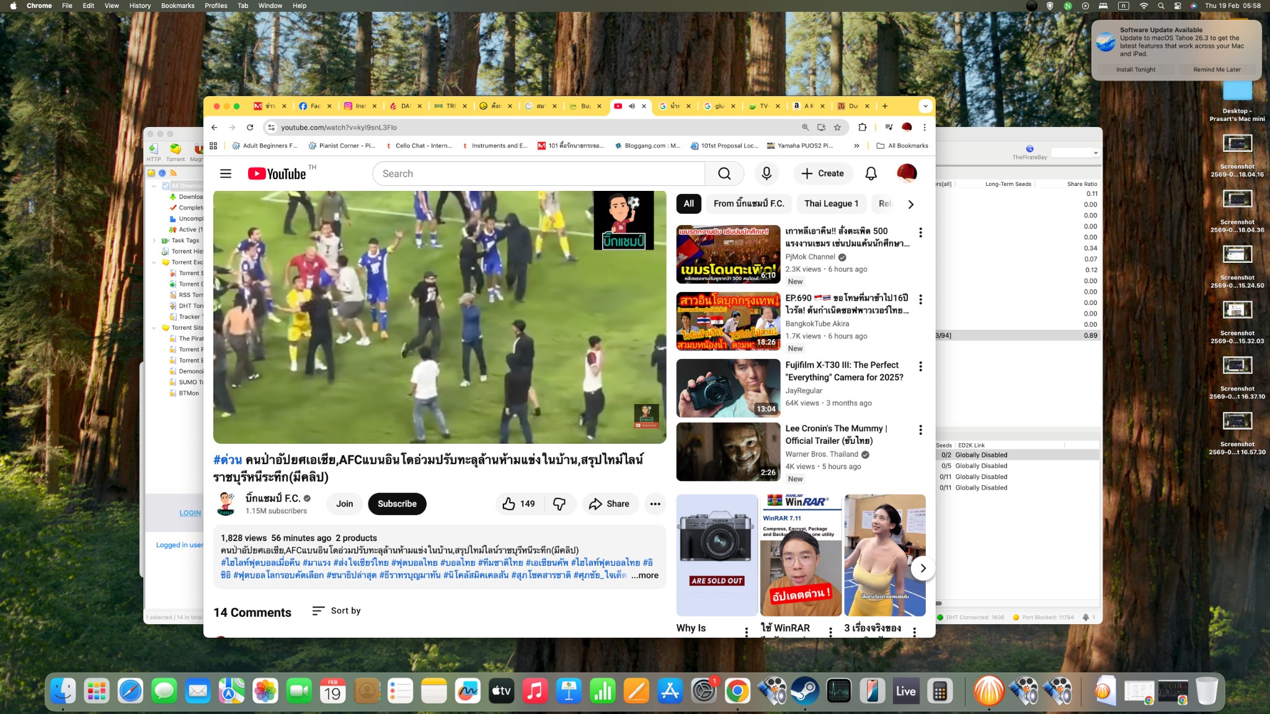
Task: Click the voice search microphone icon
Action: pyautogui.click(x=766, y=174)
